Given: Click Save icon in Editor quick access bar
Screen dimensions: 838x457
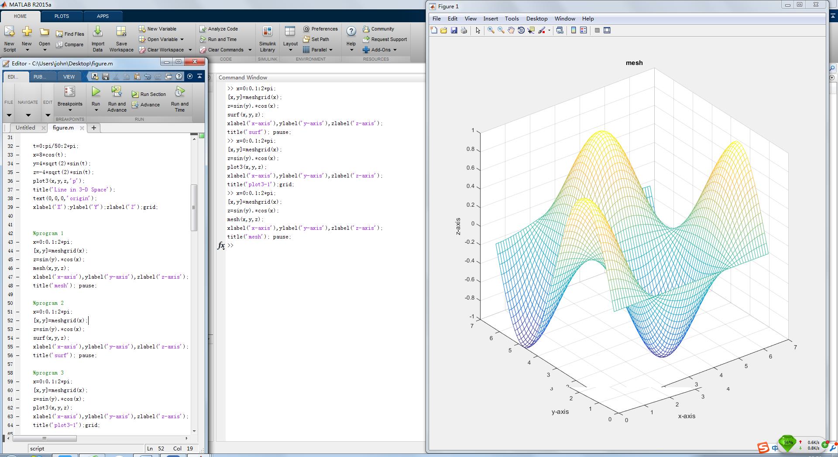Looking at the screenshot, I should [x=105, y=76].
